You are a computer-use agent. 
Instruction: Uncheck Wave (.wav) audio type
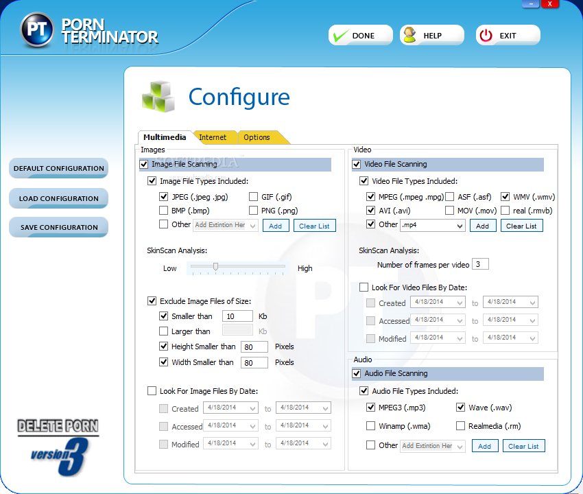(x=461, y=408)
